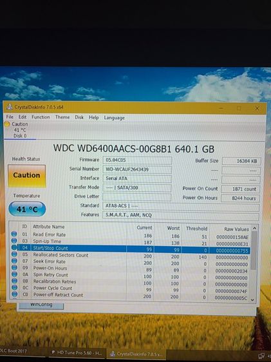Click the Attribute Name column header

[x=79, y=227]
